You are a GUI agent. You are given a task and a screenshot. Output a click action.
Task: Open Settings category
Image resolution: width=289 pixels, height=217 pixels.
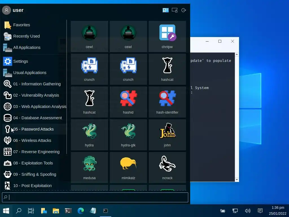[x=34, y=61]
